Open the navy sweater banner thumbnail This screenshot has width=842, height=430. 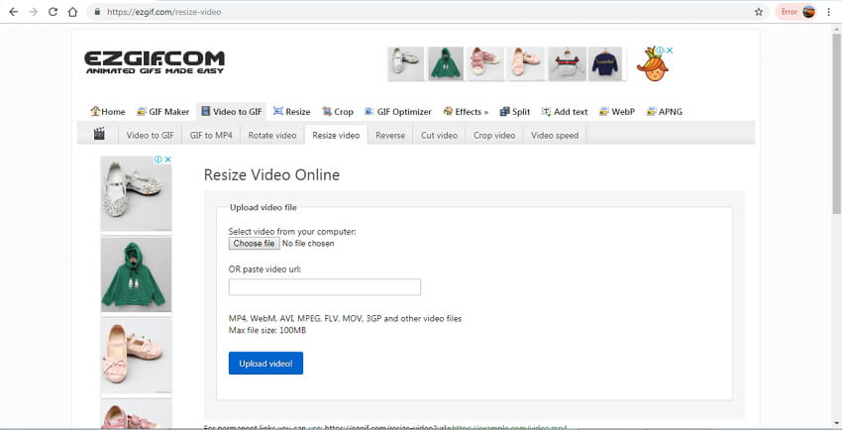coord(605,63)
